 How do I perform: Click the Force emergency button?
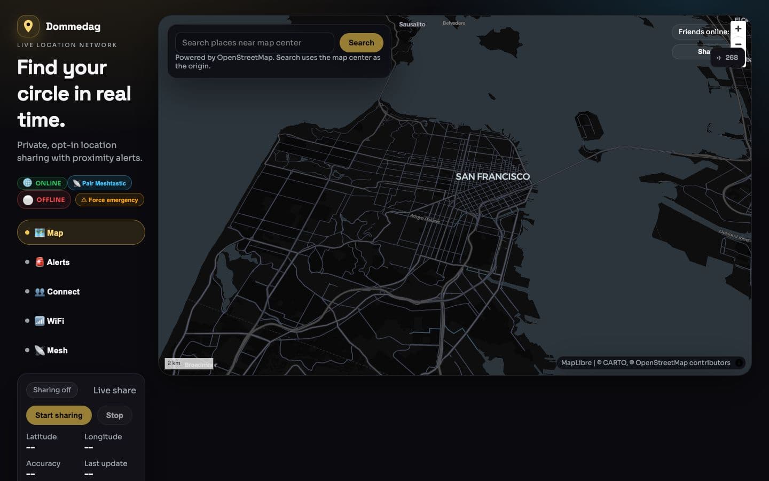click(109, 200)
